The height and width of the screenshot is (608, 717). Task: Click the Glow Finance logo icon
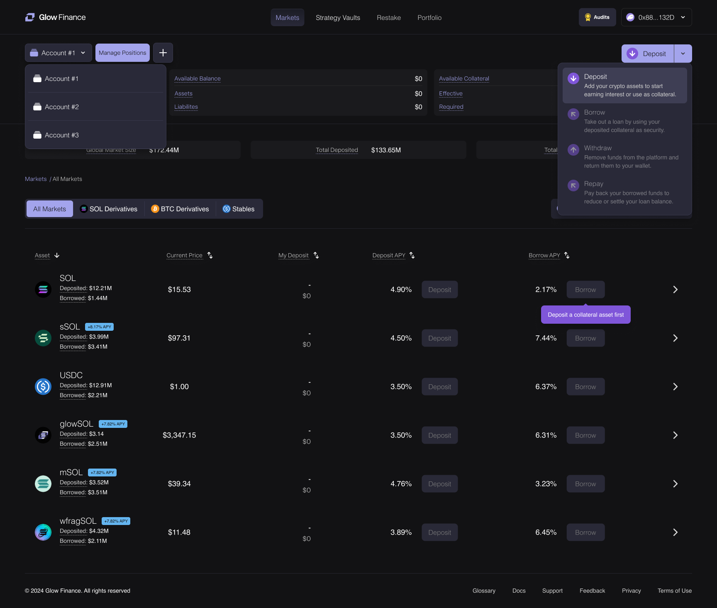pos(30,17)
